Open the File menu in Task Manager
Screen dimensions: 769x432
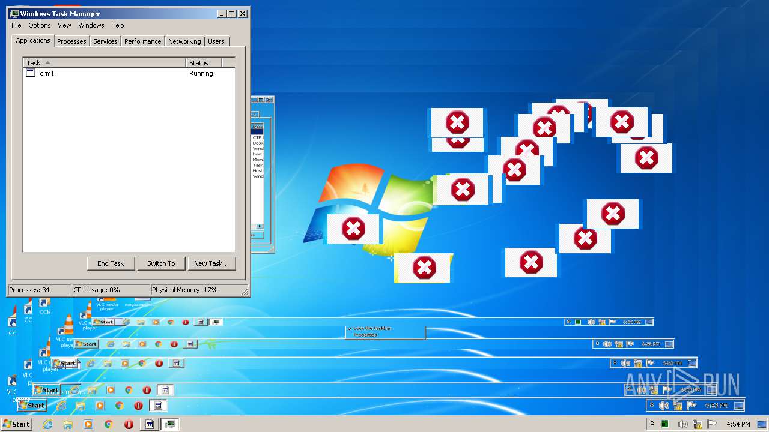point(16,25)
